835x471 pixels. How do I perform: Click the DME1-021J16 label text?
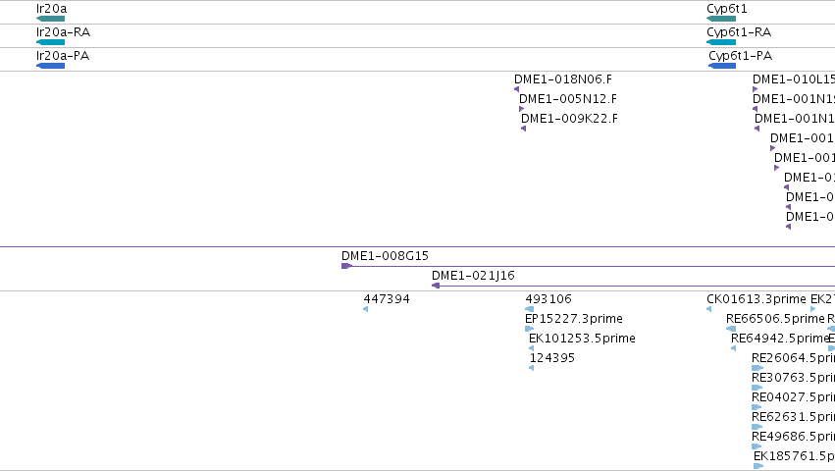point(473,276)
